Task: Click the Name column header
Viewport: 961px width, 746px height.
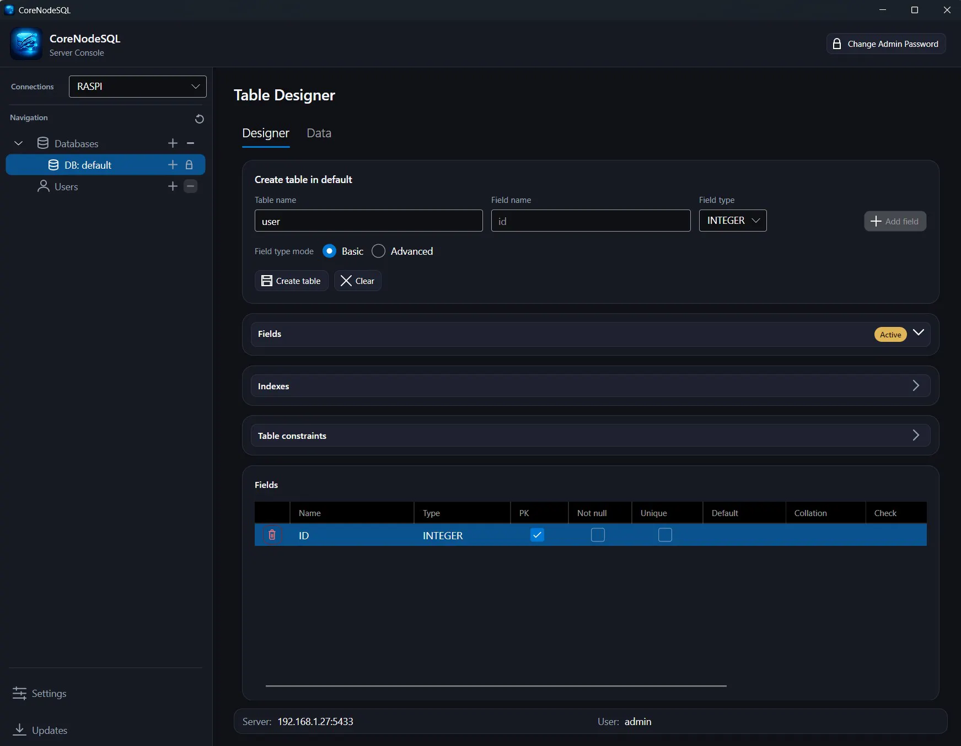Action: (x=352, y=513)
